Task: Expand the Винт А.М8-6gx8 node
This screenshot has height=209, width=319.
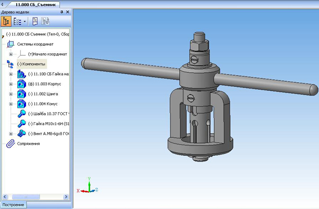Action: pos(11,134)
